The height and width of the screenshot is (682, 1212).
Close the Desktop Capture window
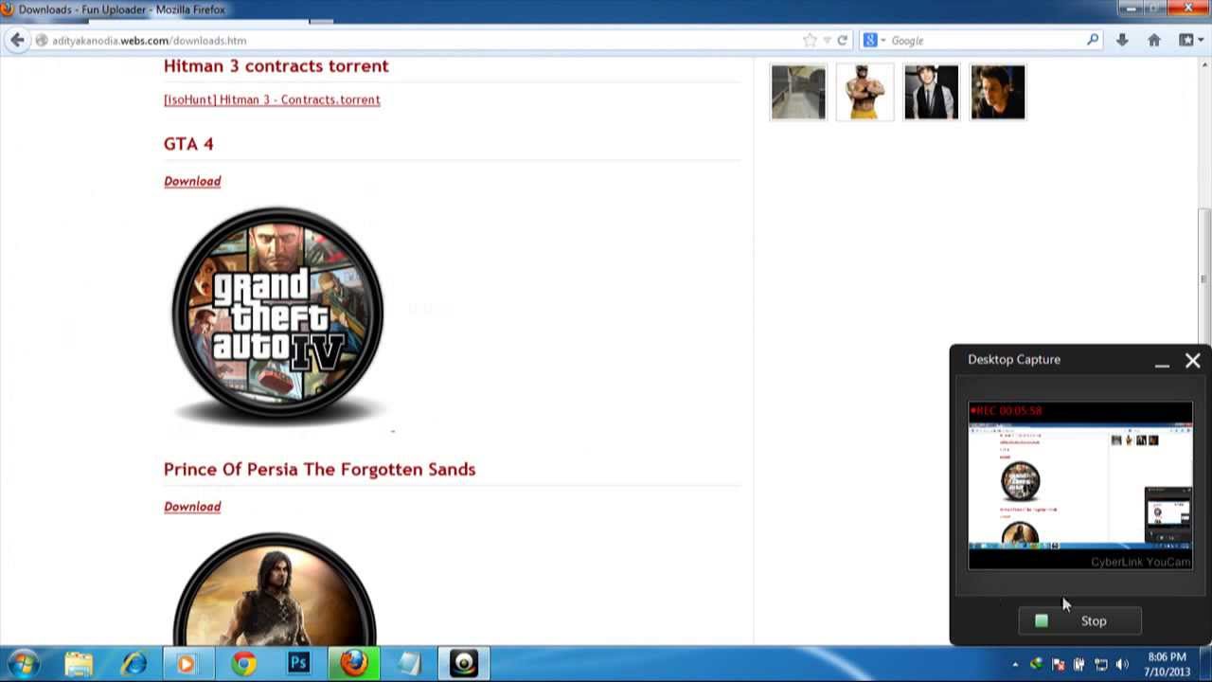pos(1192,361)
